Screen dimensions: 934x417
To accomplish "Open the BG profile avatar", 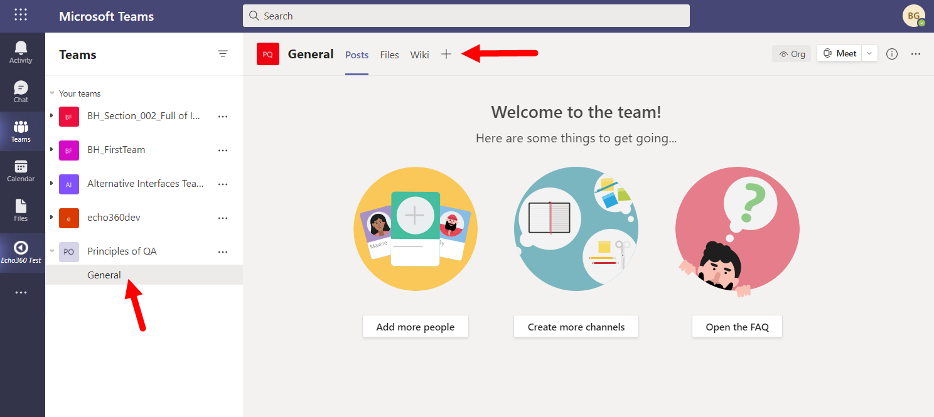I will tap(913, 16).
